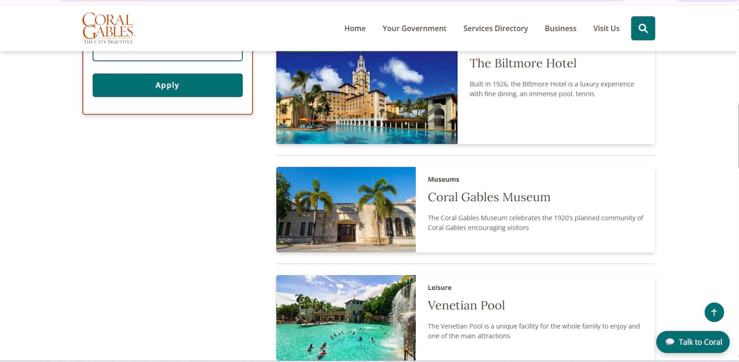Click the 'Built in 1926' description text

click(x=552, y=89)
